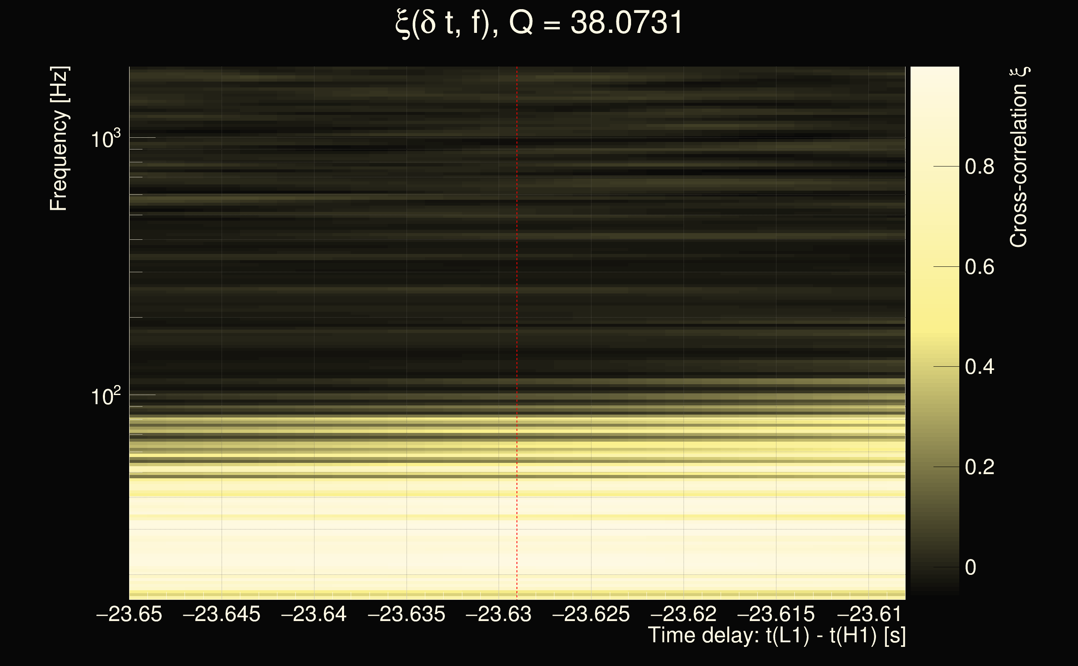The height and width of the screenshot is (666, 1078).
Task: Click the 0.6 tick on the colorbar
Action: click(x=979, y=267)
